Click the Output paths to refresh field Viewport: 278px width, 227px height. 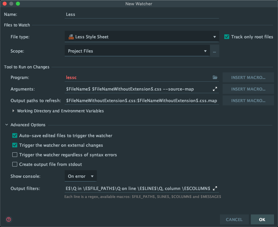pyautogui.click(x=142, y=100)
